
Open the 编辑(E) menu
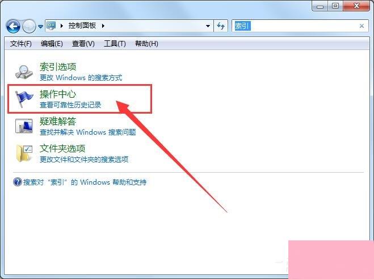point(52,44)
